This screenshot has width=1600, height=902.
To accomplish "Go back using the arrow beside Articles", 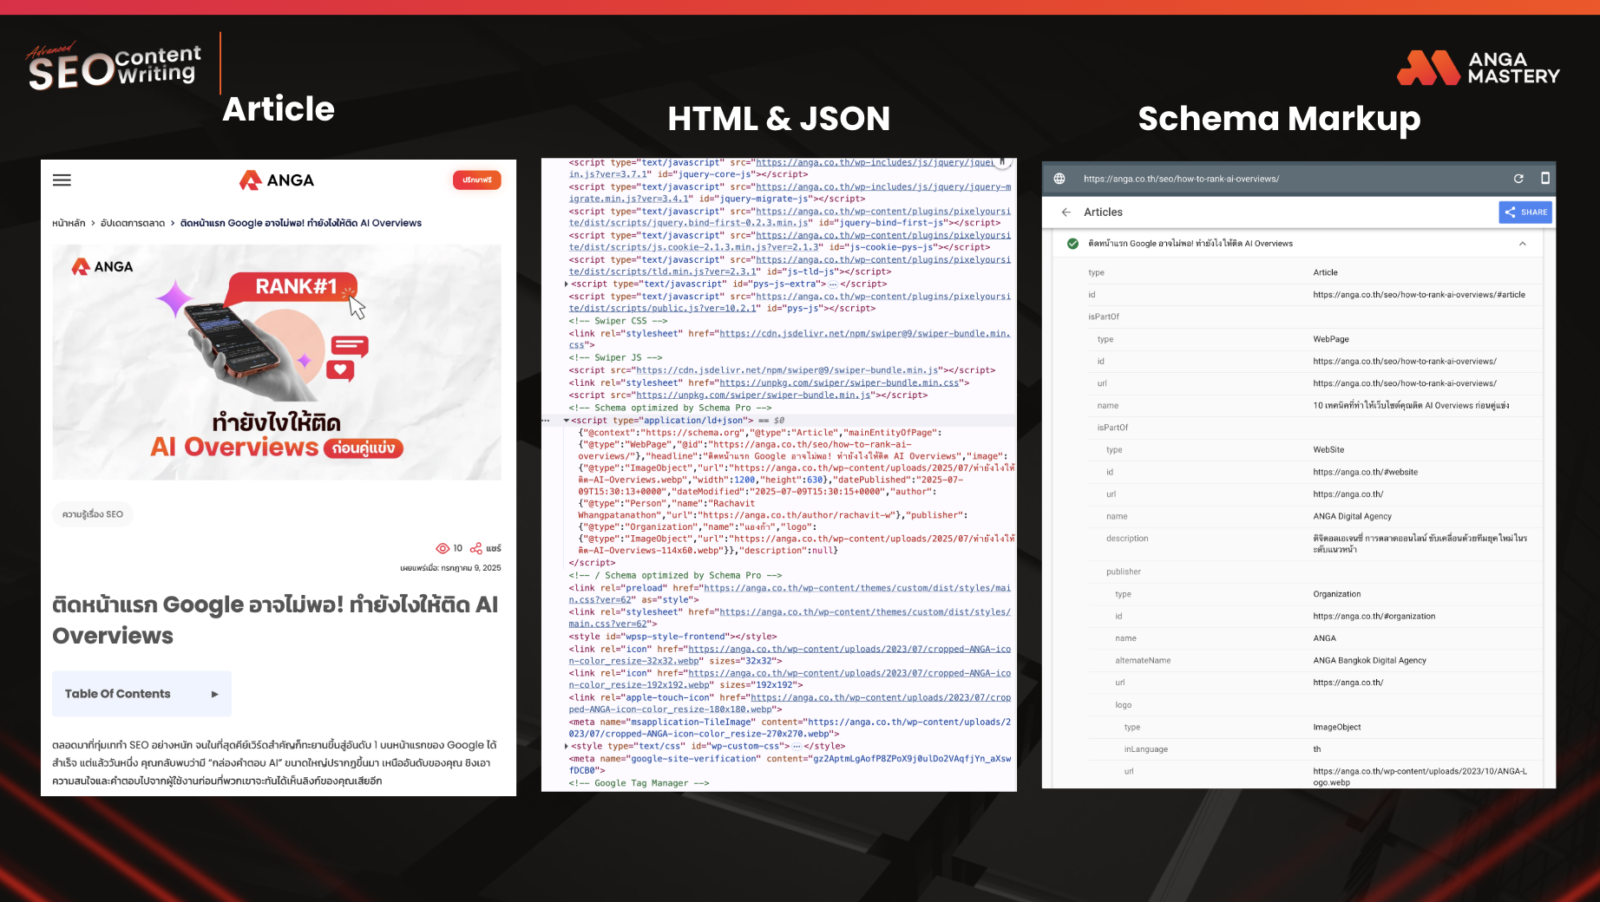I will pyautogui.click(x=1066, y=212).
